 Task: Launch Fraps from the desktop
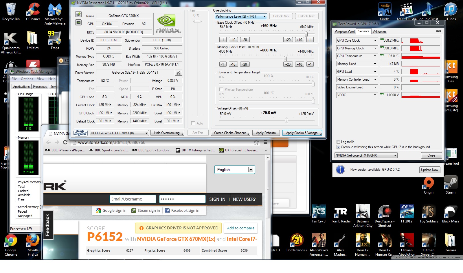click(x=55, y=40)
